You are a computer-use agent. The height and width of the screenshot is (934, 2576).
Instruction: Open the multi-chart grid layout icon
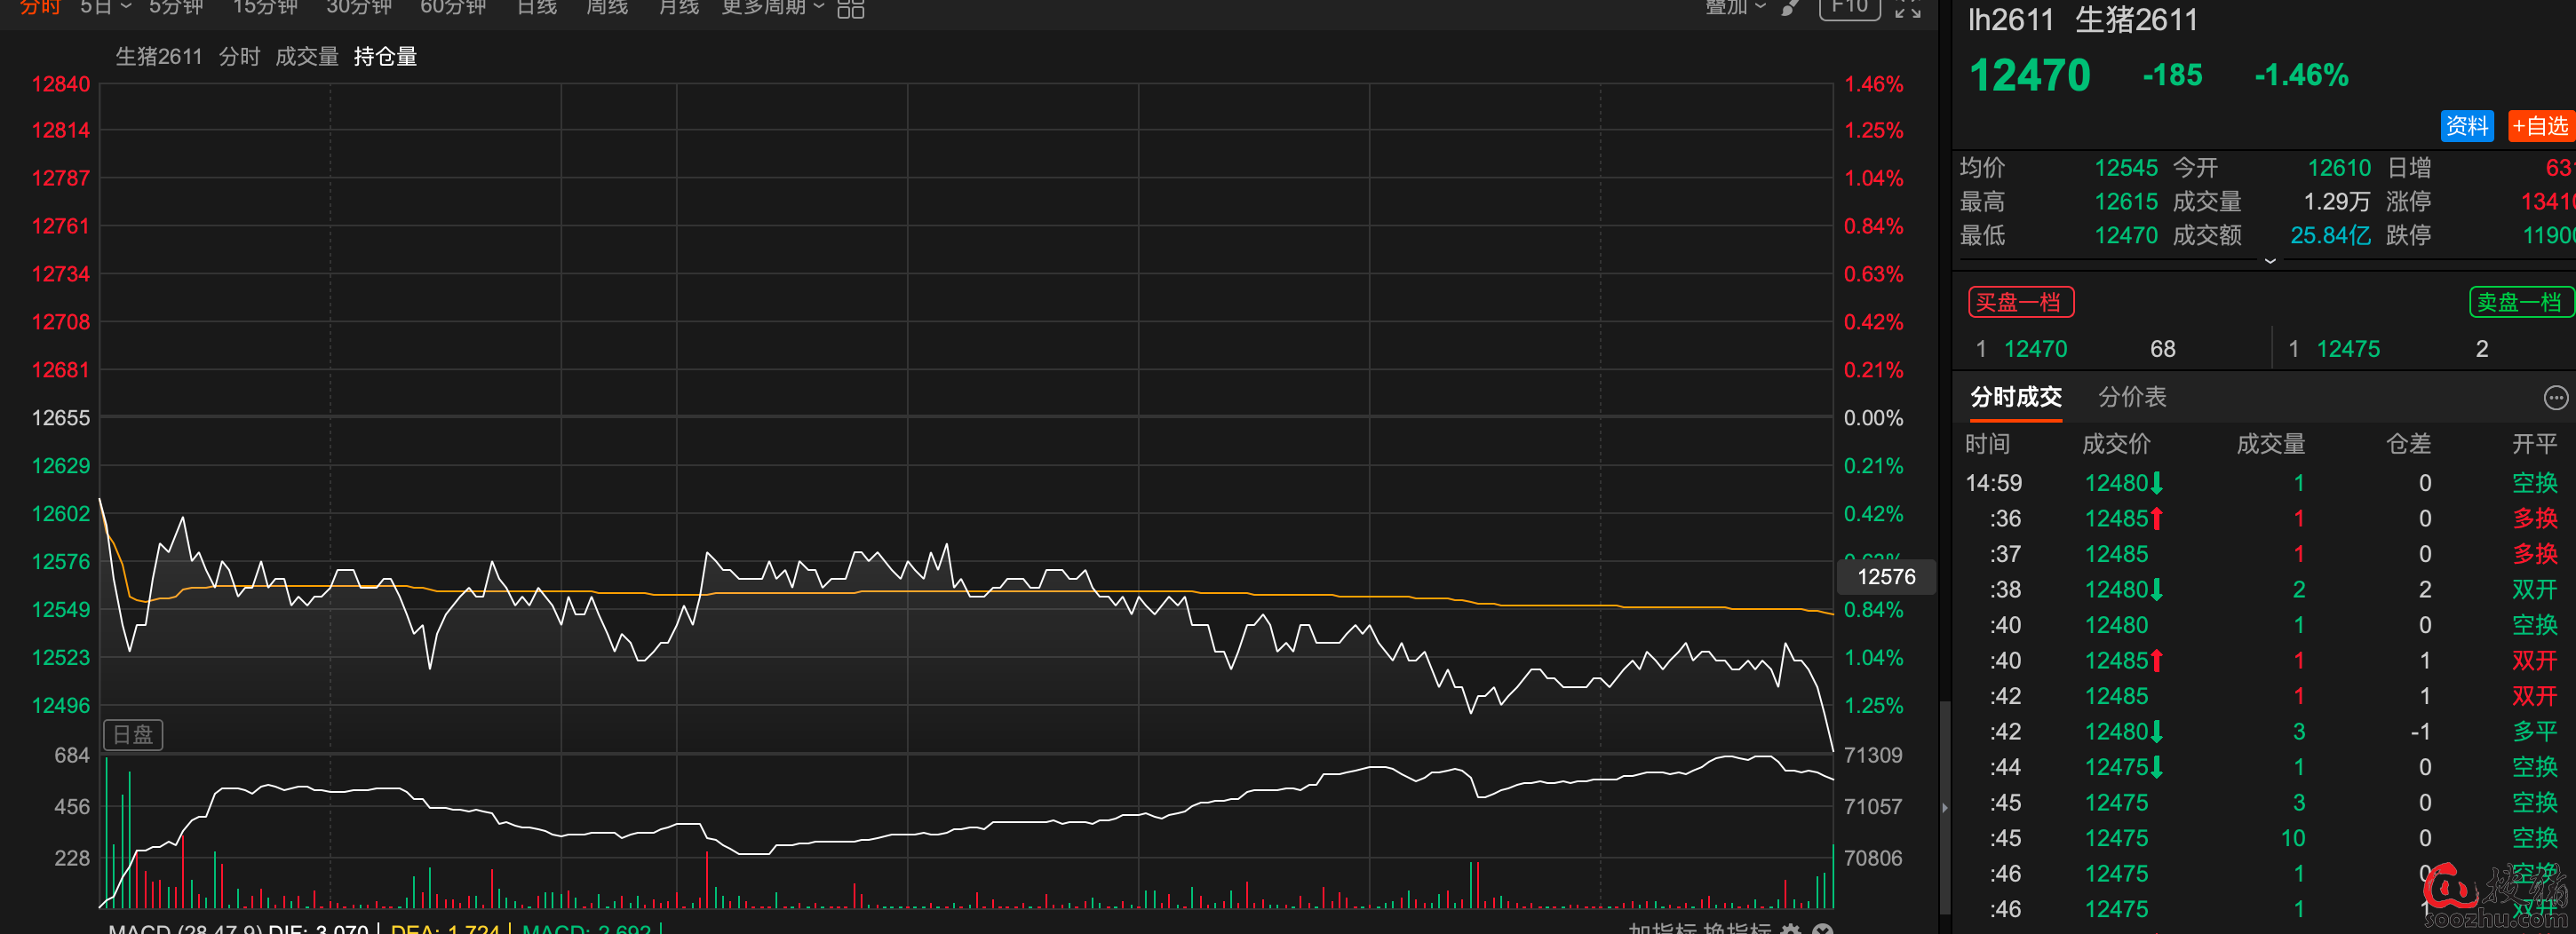tap(850, 9)
